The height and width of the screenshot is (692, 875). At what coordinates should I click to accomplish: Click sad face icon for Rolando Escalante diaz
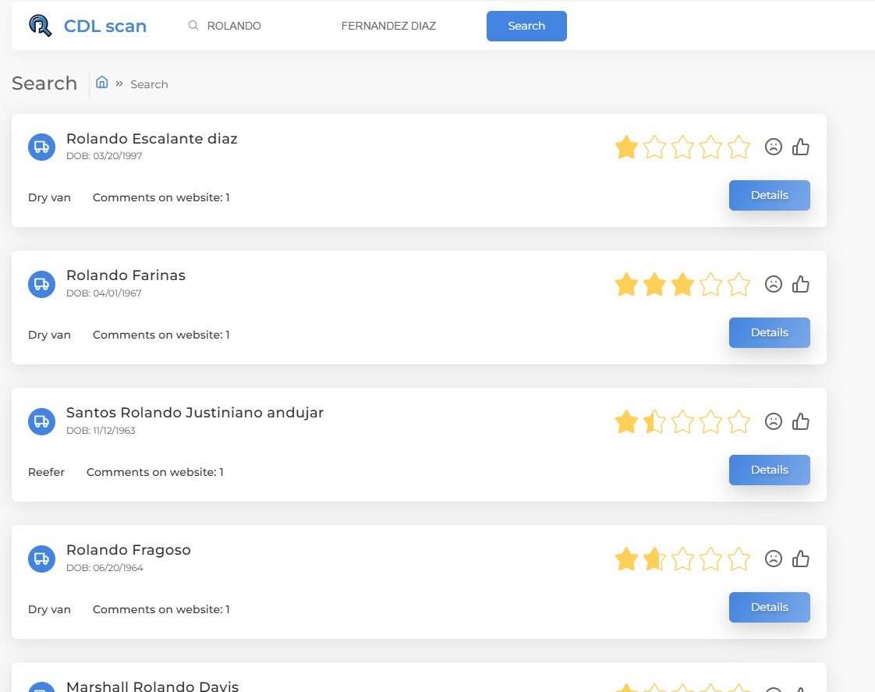773,147
